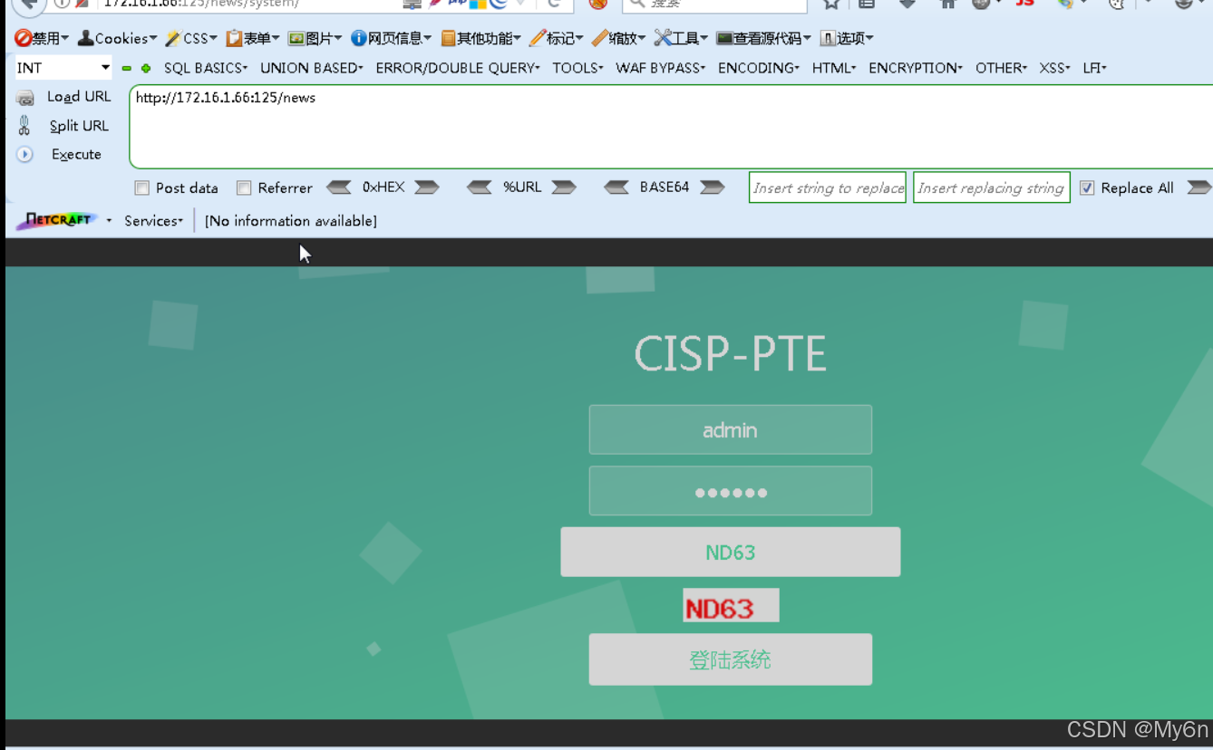Image resolution: width=1213 pixels, height=750 pixels.
Task: Click the green minus decrement icon
Action: (127, 68)
